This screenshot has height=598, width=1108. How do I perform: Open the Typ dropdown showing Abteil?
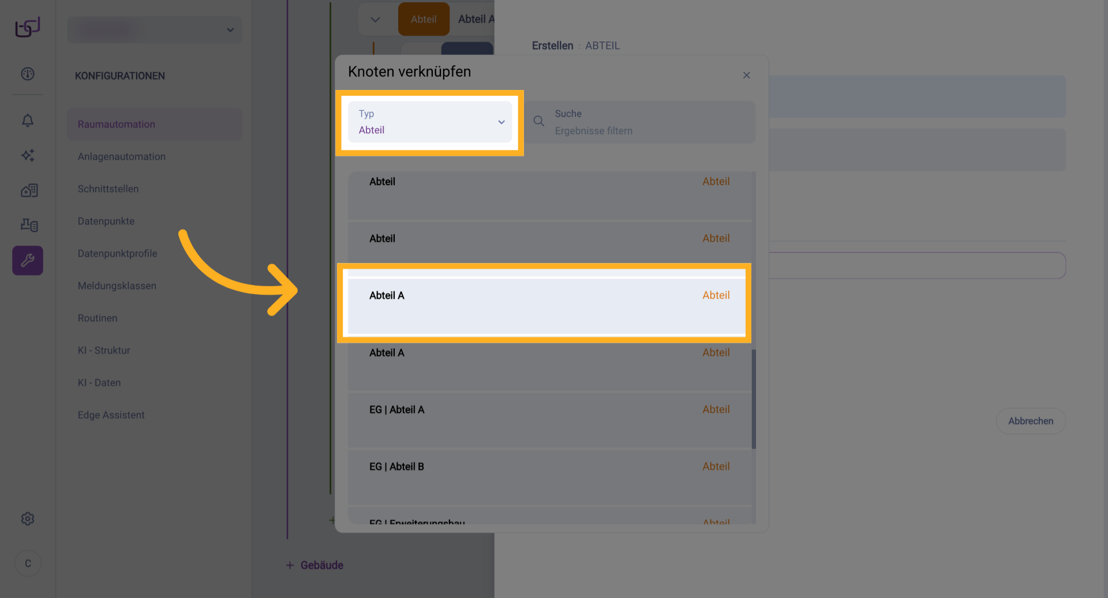(x=430, y=122)
